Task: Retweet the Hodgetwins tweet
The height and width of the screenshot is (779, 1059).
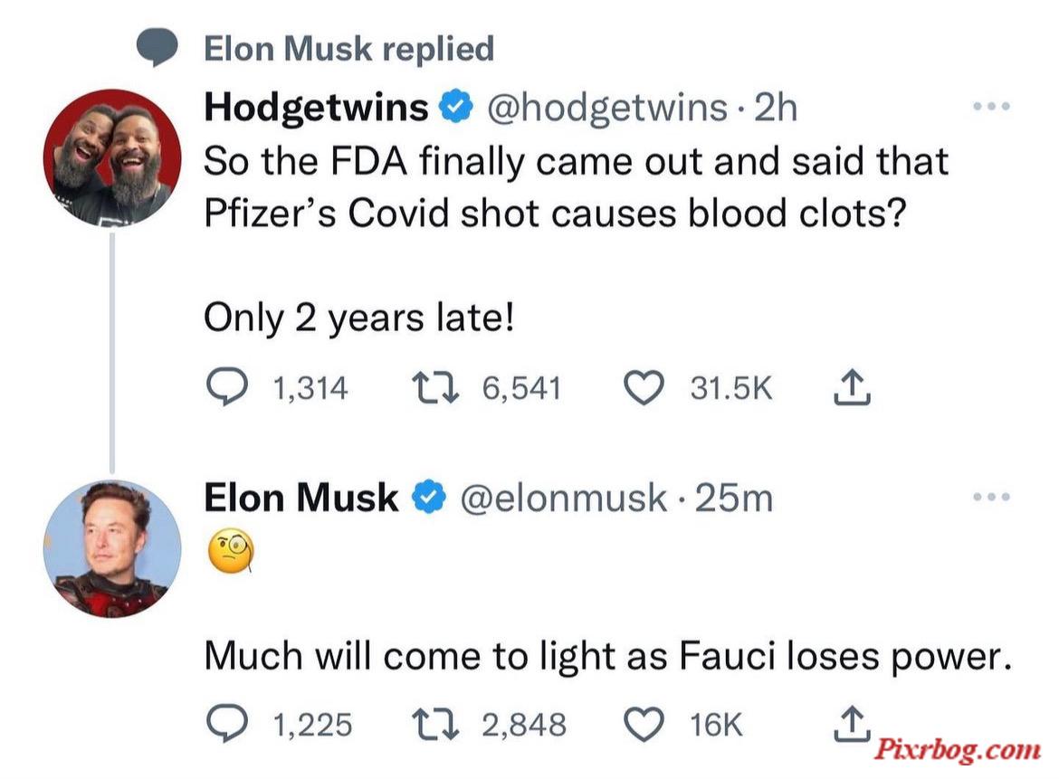Action: pyautogui.click(x=435, y=388)
